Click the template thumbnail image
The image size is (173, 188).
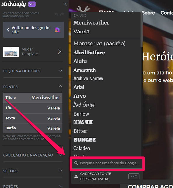pos(11,52)
